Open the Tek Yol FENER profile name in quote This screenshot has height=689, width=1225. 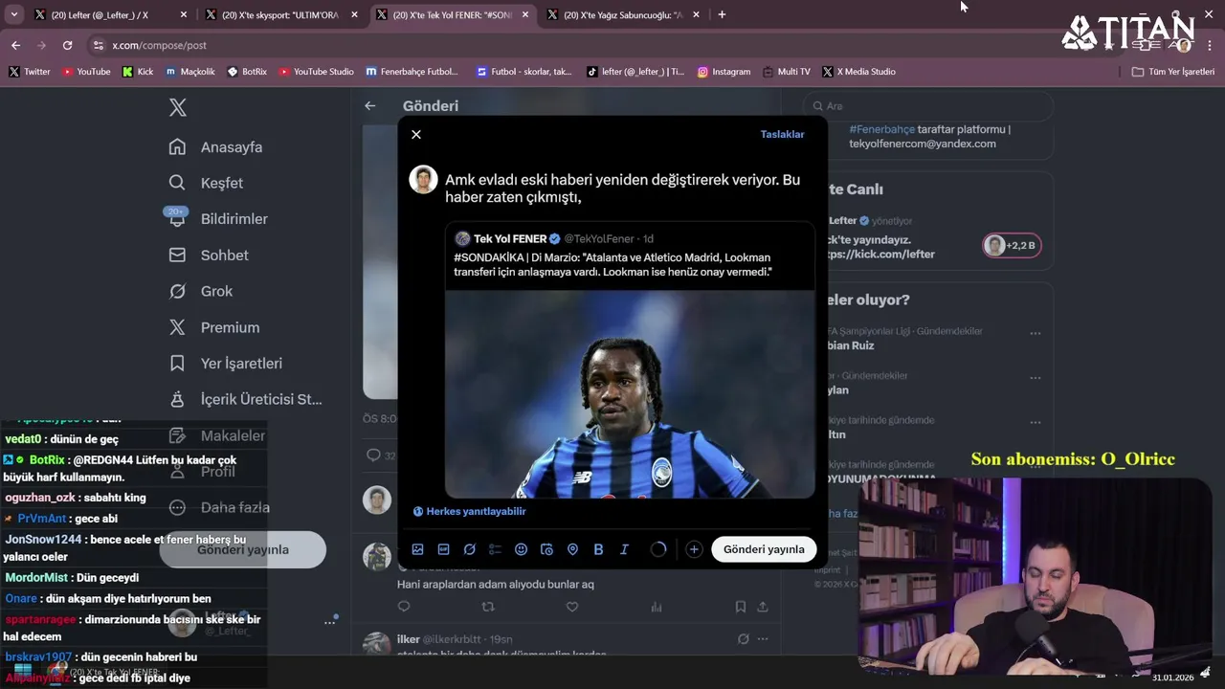pyautogui.click(x=510, y=238)
